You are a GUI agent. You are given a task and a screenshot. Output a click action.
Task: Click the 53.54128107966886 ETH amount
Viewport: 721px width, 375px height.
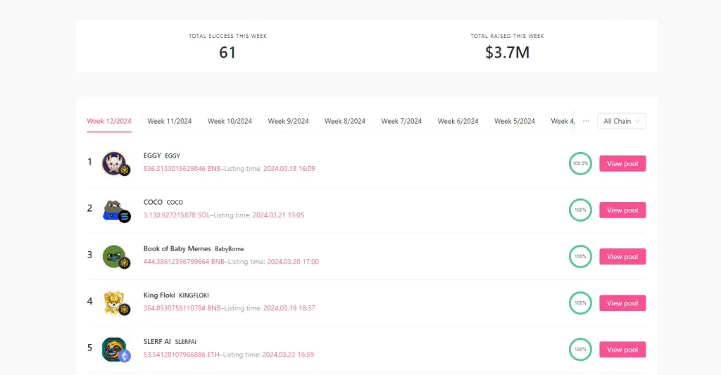coord(181,355)
